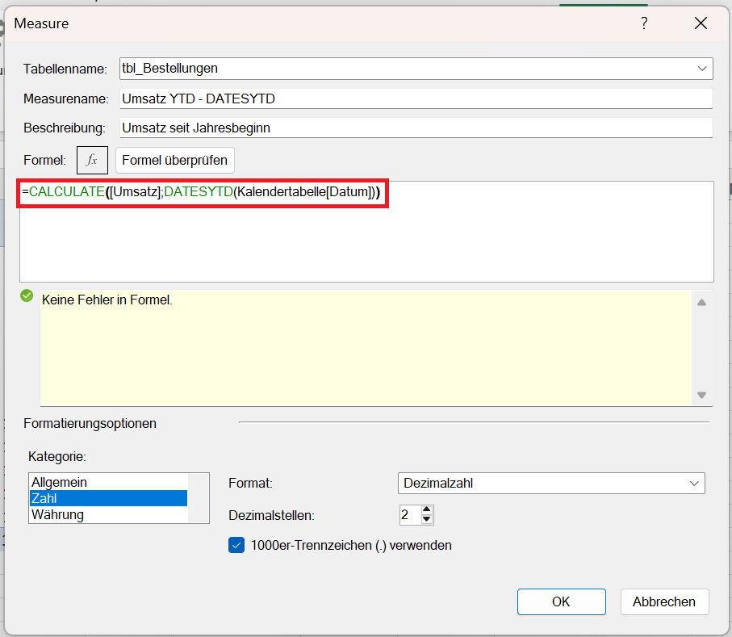The width and height of the screenshot is (732, 637).
Task: Click the question mark help icon
Action: point(644,23)
